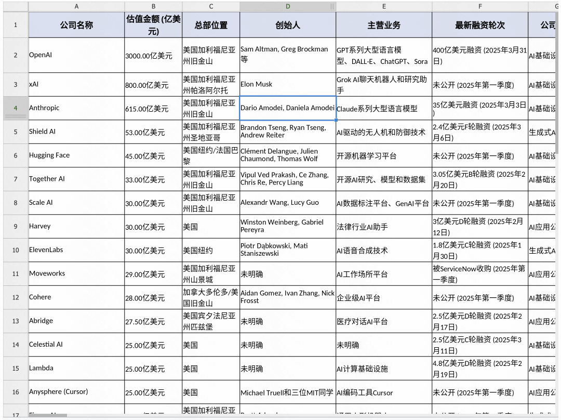561x420 pixels.
Task: Click the 创始人 header cell
Action: (288, 25)
